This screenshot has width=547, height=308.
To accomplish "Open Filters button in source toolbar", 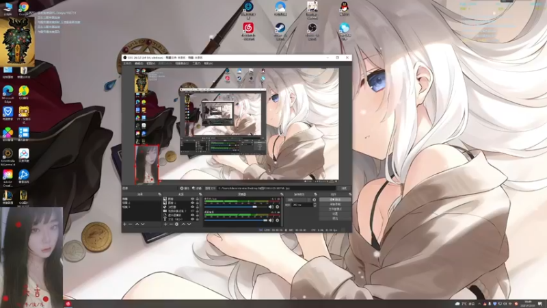I will coord(197,188).
